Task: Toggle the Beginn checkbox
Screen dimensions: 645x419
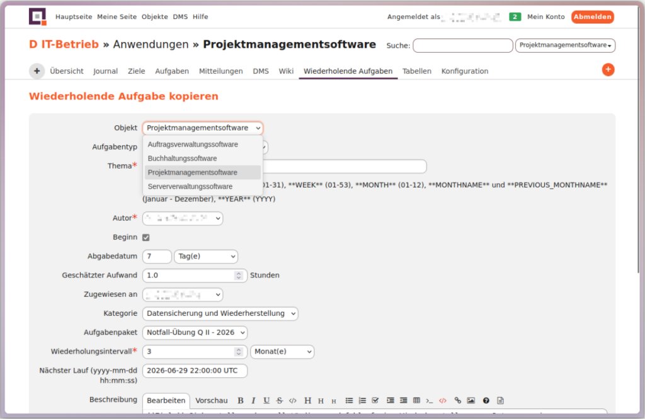Action: click(146, 237)
